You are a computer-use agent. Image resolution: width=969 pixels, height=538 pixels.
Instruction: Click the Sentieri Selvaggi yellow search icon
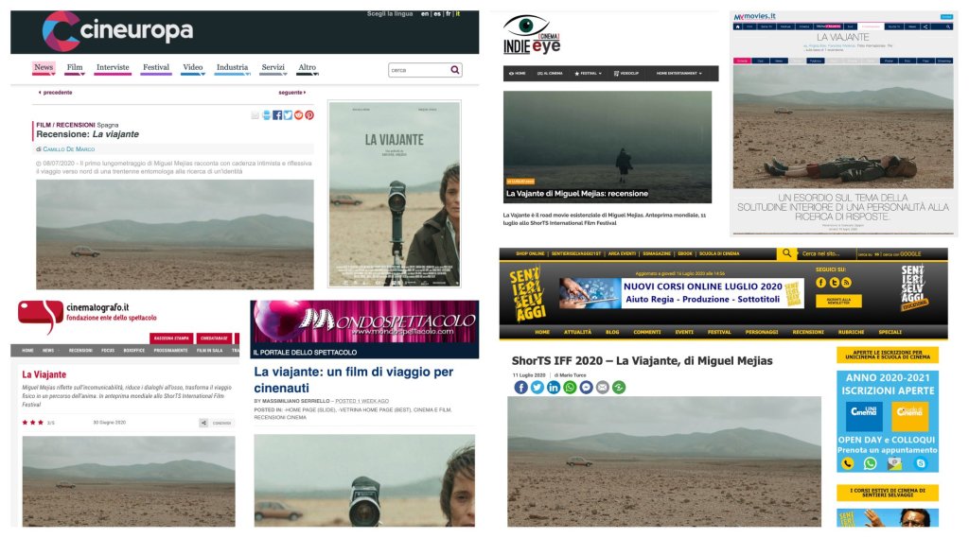point(786,253)
